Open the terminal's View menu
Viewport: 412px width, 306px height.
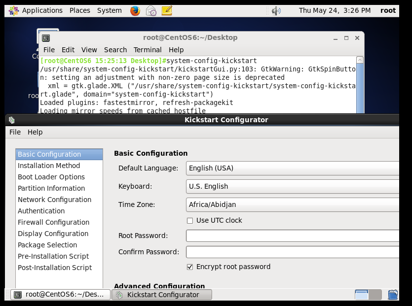[x=89, y=50]
